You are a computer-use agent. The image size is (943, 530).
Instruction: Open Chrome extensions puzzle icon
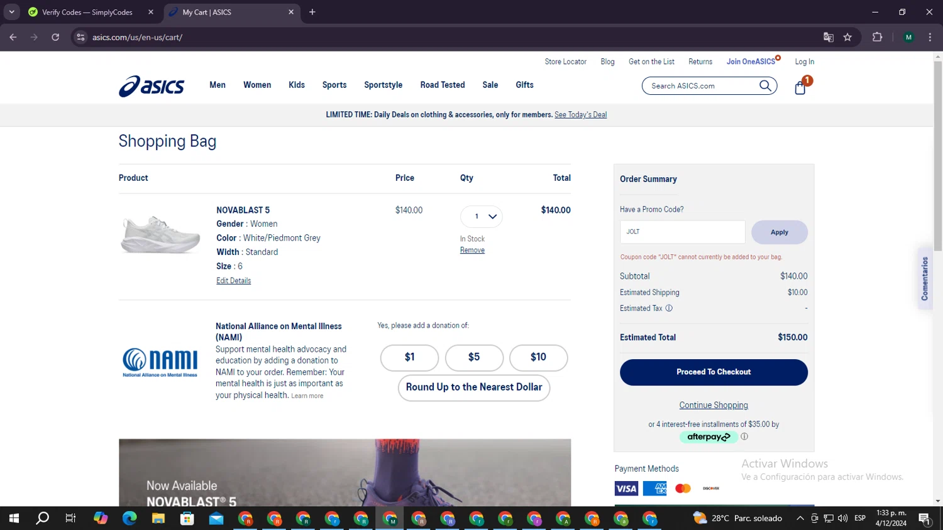[878, 37]
